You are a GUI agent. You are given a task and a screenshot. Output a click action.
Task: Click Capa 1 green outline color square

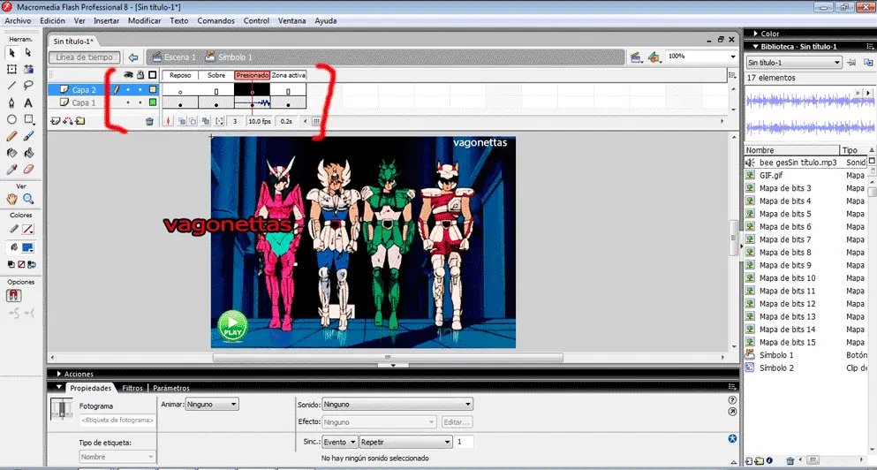152,103
